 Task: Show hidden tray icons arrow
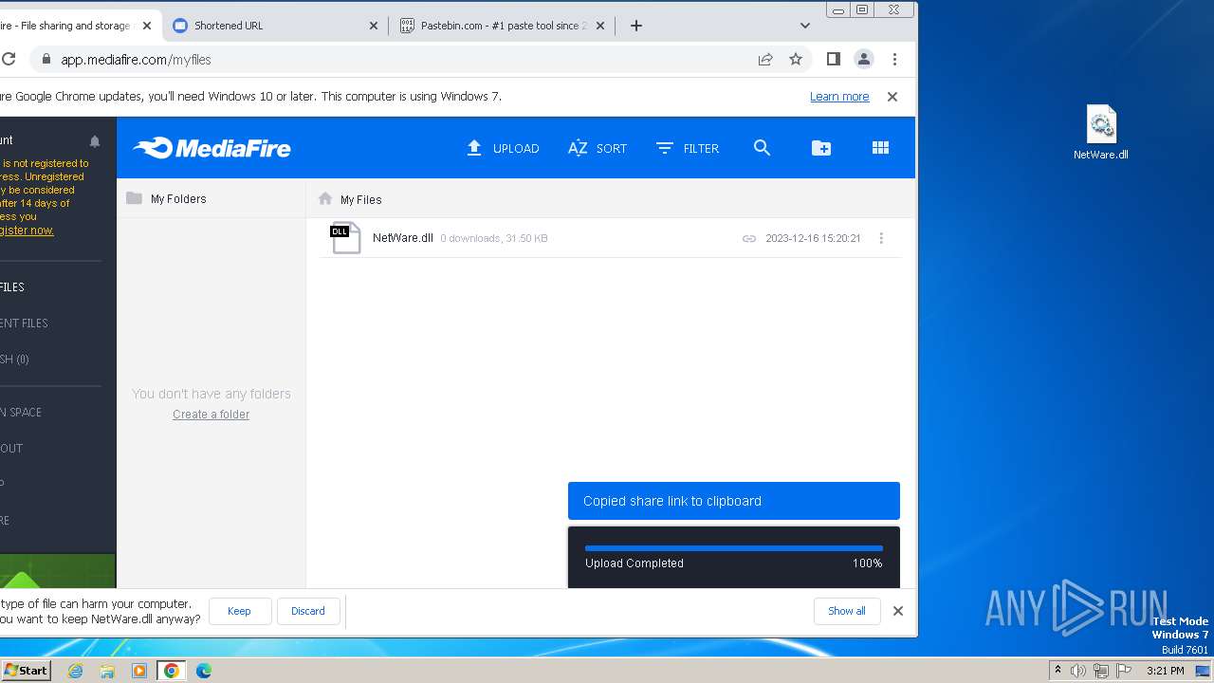[x=1058, y=671]
